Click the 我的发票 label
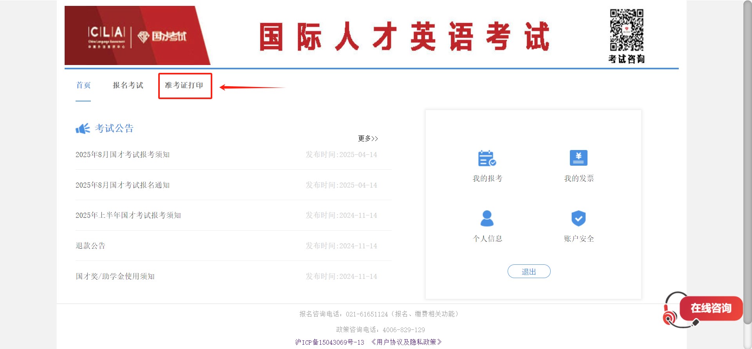The height and width of the screenshot is (349, 752). (579, 179)
